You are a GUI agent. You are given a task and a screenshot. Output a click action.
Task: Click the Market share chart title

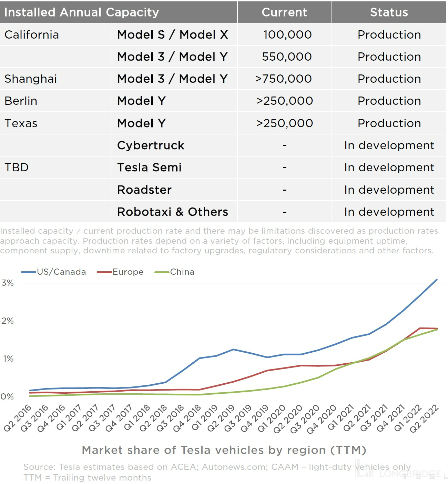pyautogui.click(x=224, y=450)
